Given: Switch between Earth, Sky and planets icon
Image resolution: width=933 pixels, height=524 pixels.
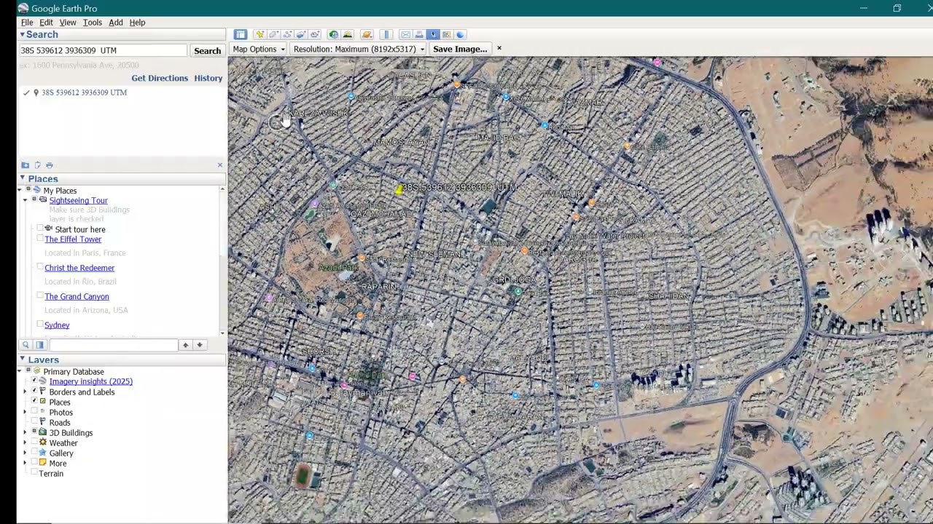Looking at the screenshot, I should click(367, 34).
